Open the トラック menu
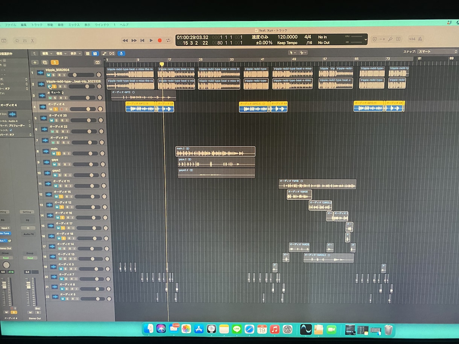 (37, 25)
